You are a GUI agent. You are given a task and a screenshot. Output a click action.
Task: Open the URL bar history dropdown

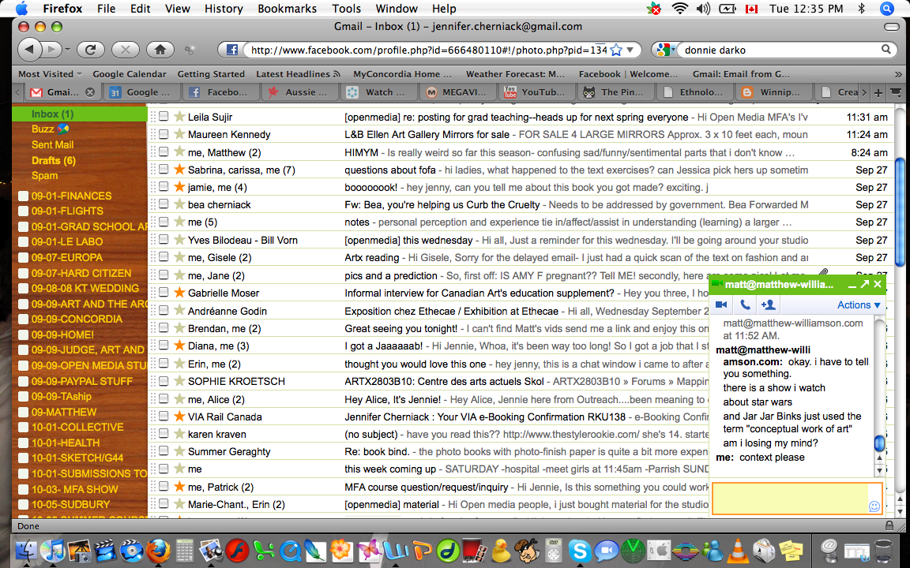click(x=630, y=50)
